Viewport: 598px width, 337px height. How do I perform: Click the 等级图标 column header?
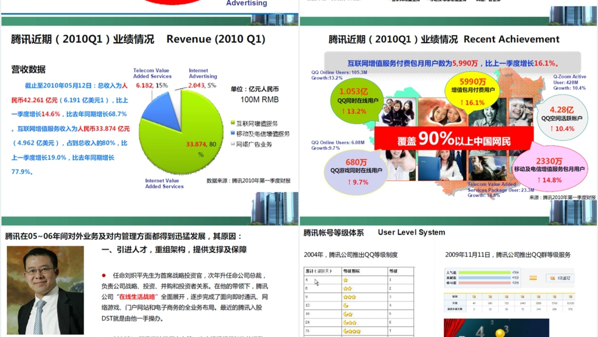point(351,271)
